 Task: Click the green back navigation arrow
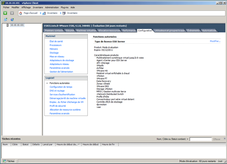pyautogui.click(x=5, y=13)
